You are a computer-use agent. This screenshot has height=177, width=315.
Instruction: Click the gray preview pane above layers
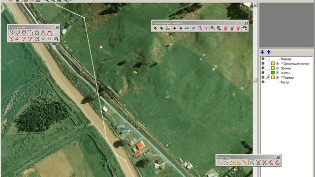(x=286, y=25)
